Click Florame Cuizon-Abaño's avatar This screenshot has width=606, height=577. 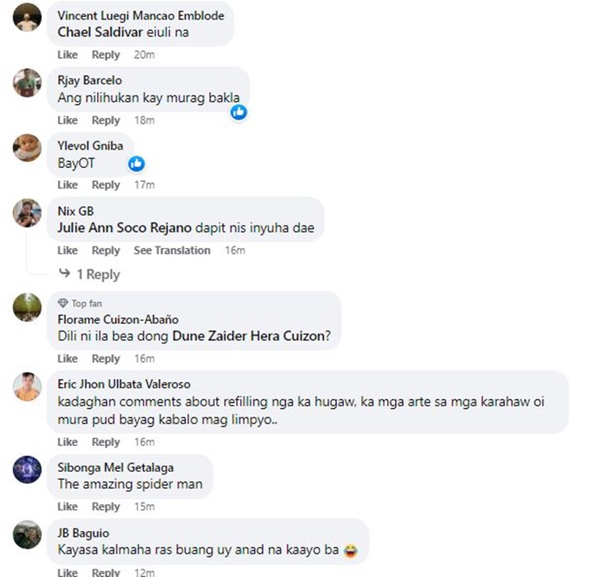27,307
